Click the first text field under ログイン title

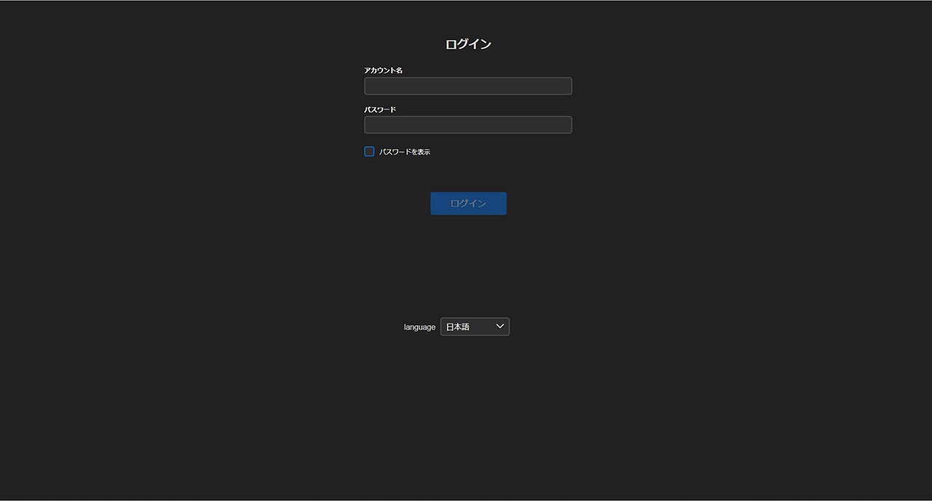(467, 86)
